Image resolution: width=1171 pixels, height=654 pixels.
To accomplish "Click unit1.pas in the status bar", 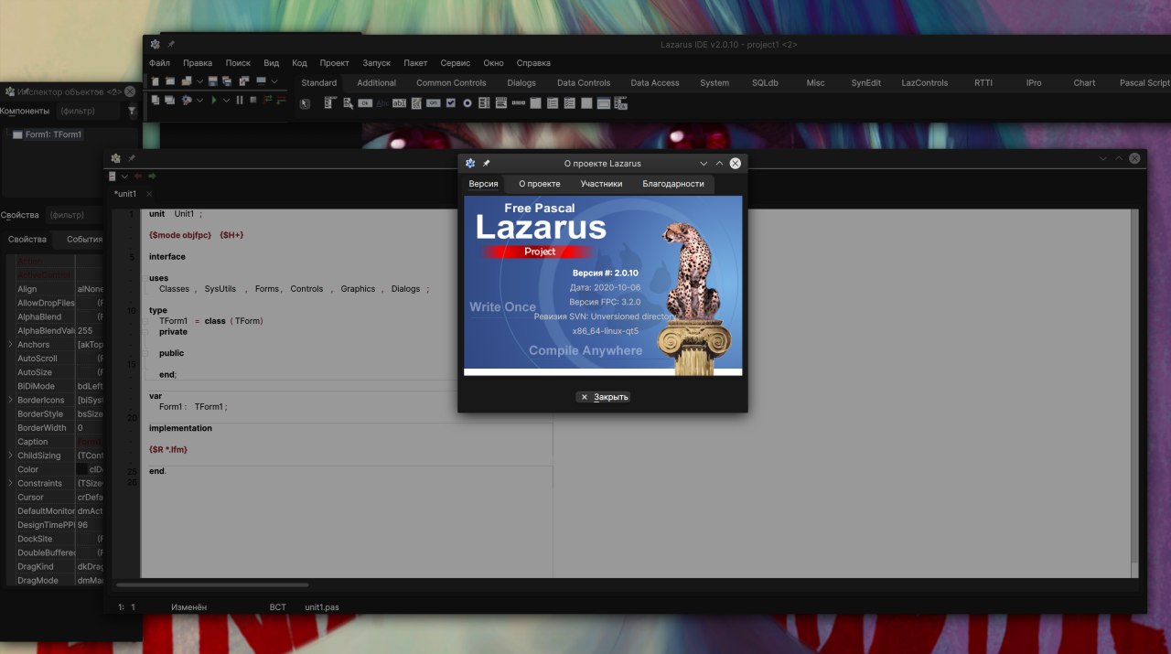I will point(322,606).
